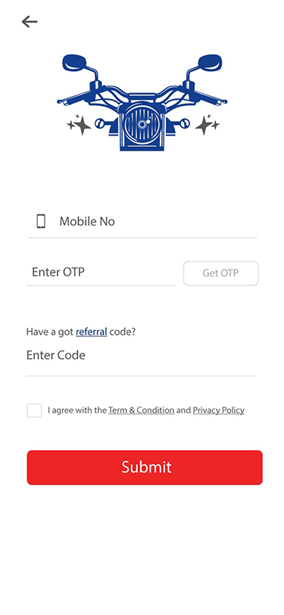Screen dimensions: 284x615
Task: Focus the Enter Code referral field
Action: point(141,356)
